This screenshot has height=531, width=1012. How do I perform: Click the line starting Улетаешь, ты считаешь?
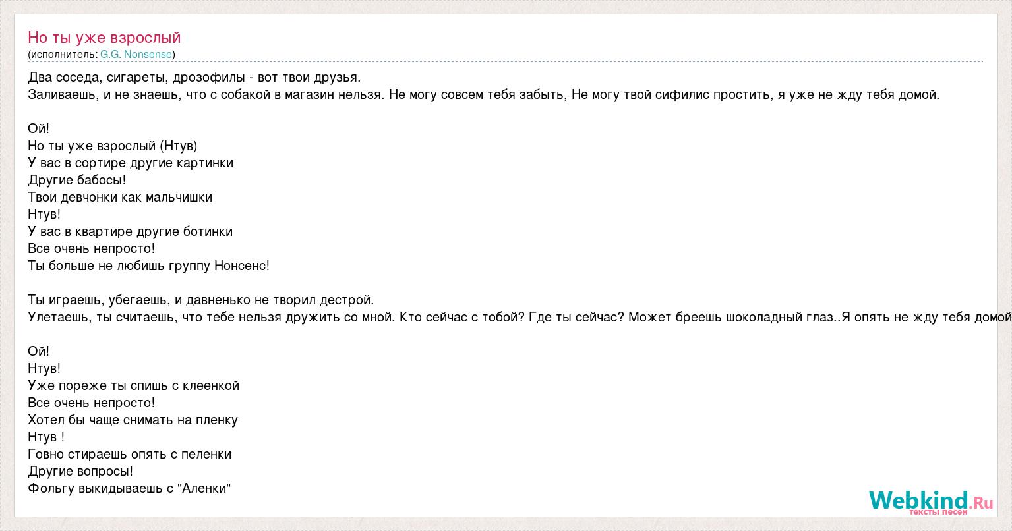pyautogui.click(x=520, y=317)
